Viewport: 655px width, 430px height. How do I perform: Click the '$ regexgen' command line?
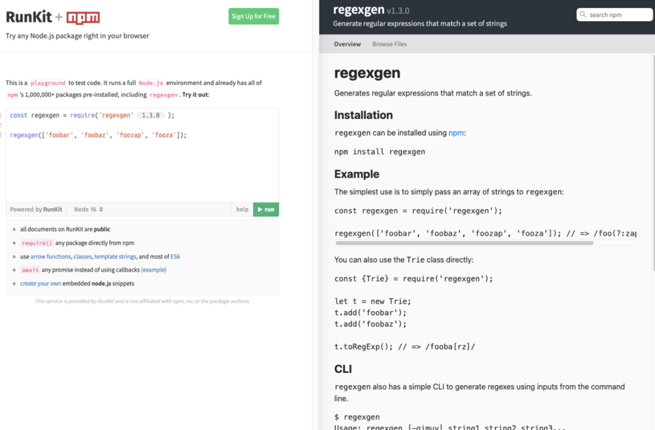click(x=357, y=417)
